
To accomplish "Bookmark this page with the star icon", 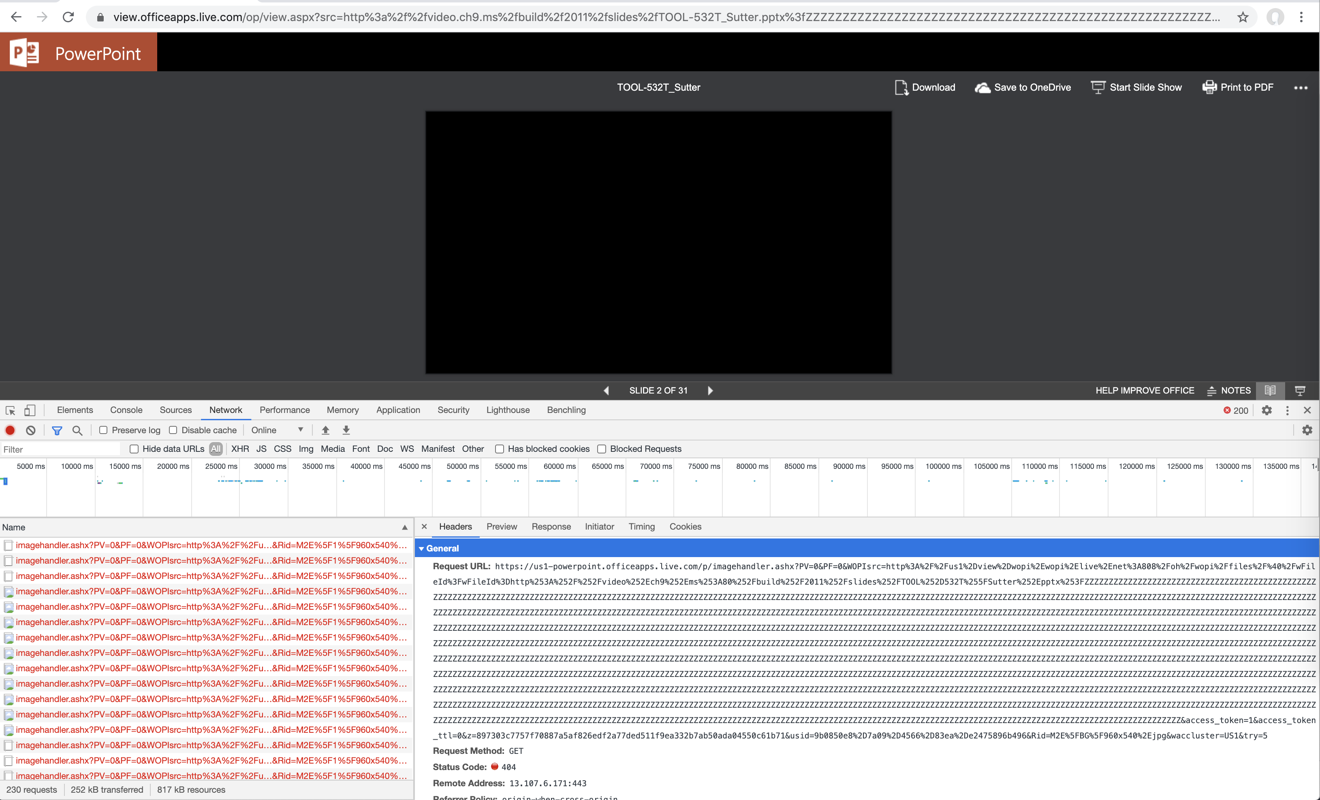I will [x=1243, y=17].
